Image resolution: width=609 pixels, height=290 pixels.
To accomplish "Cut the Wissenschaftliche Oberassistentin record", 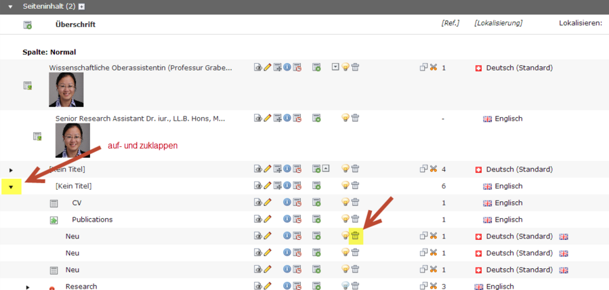I will pos(434,68).
